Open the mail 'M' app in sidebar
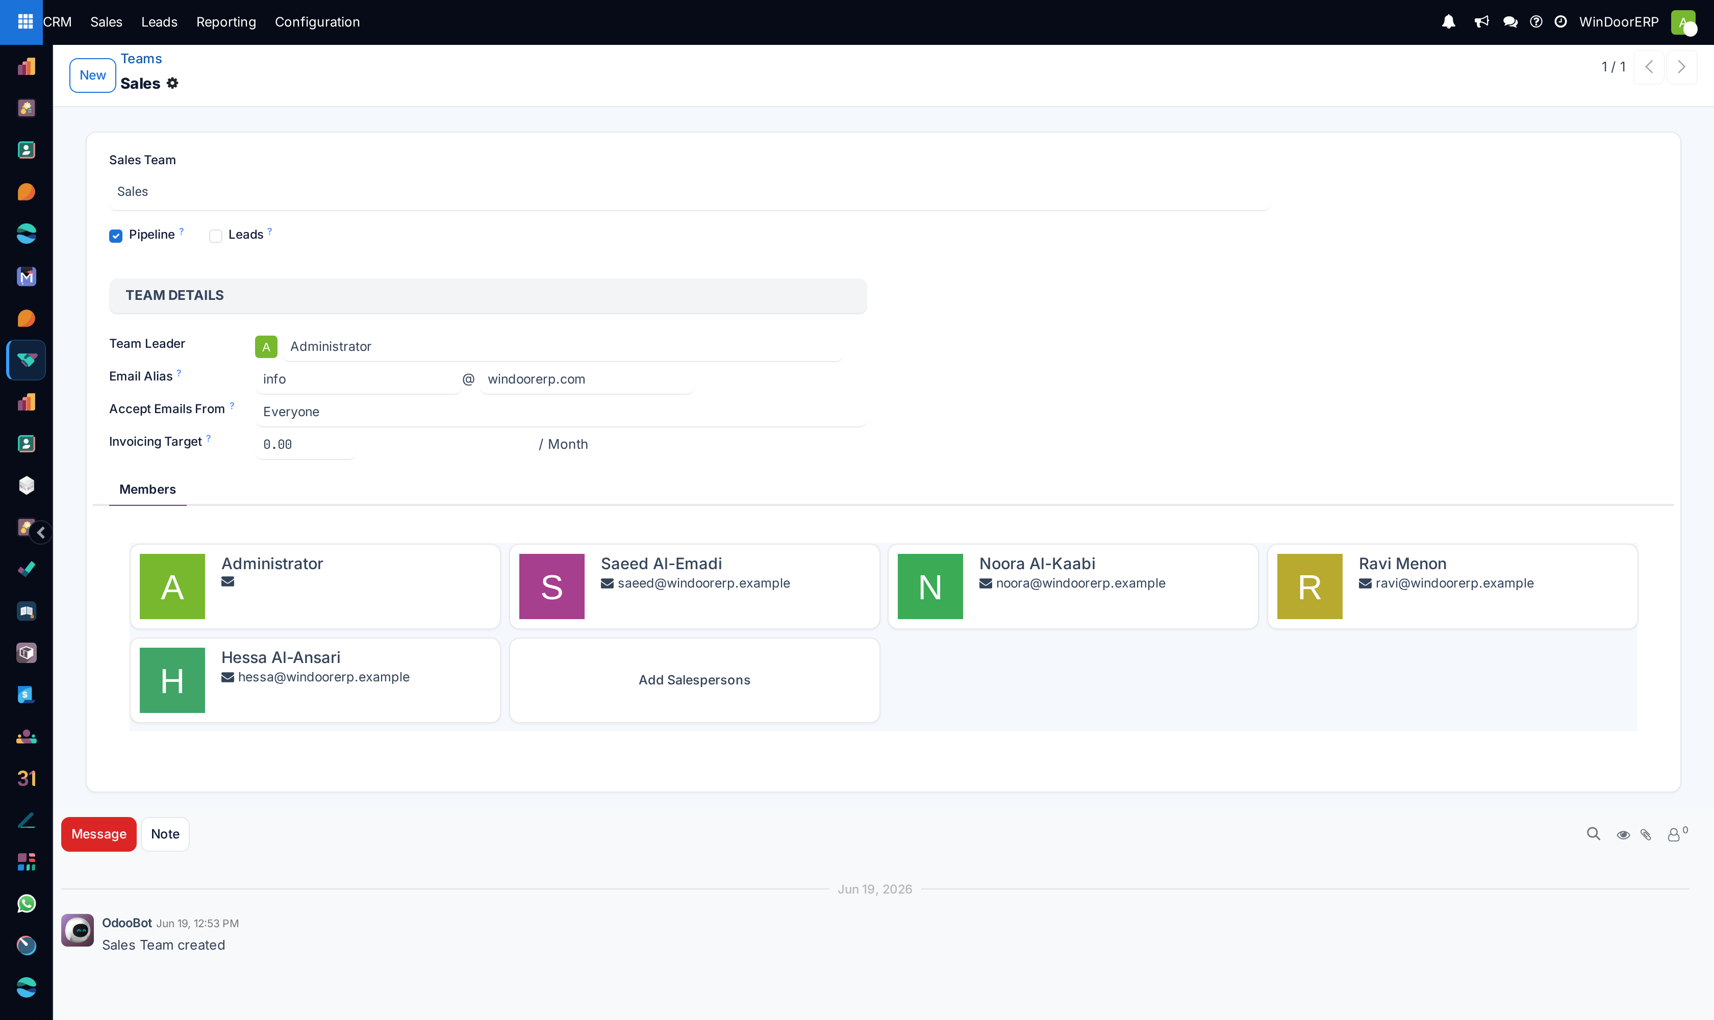Screen dimensions: 1714x1020 pyautogui.click(x=26, y=276)
